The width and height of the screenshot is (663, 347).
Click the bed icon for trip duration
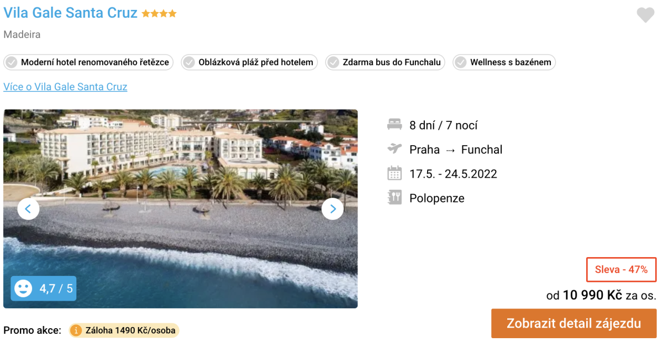pos(394,125)
